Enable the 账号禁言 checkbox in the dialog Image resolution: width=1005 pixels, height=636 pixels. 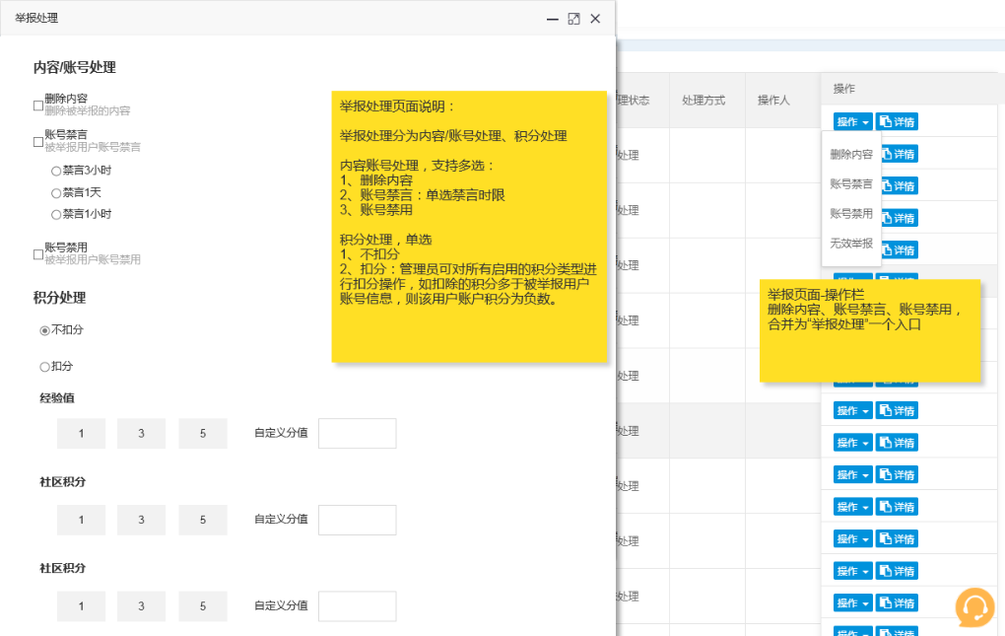(38, 141)
